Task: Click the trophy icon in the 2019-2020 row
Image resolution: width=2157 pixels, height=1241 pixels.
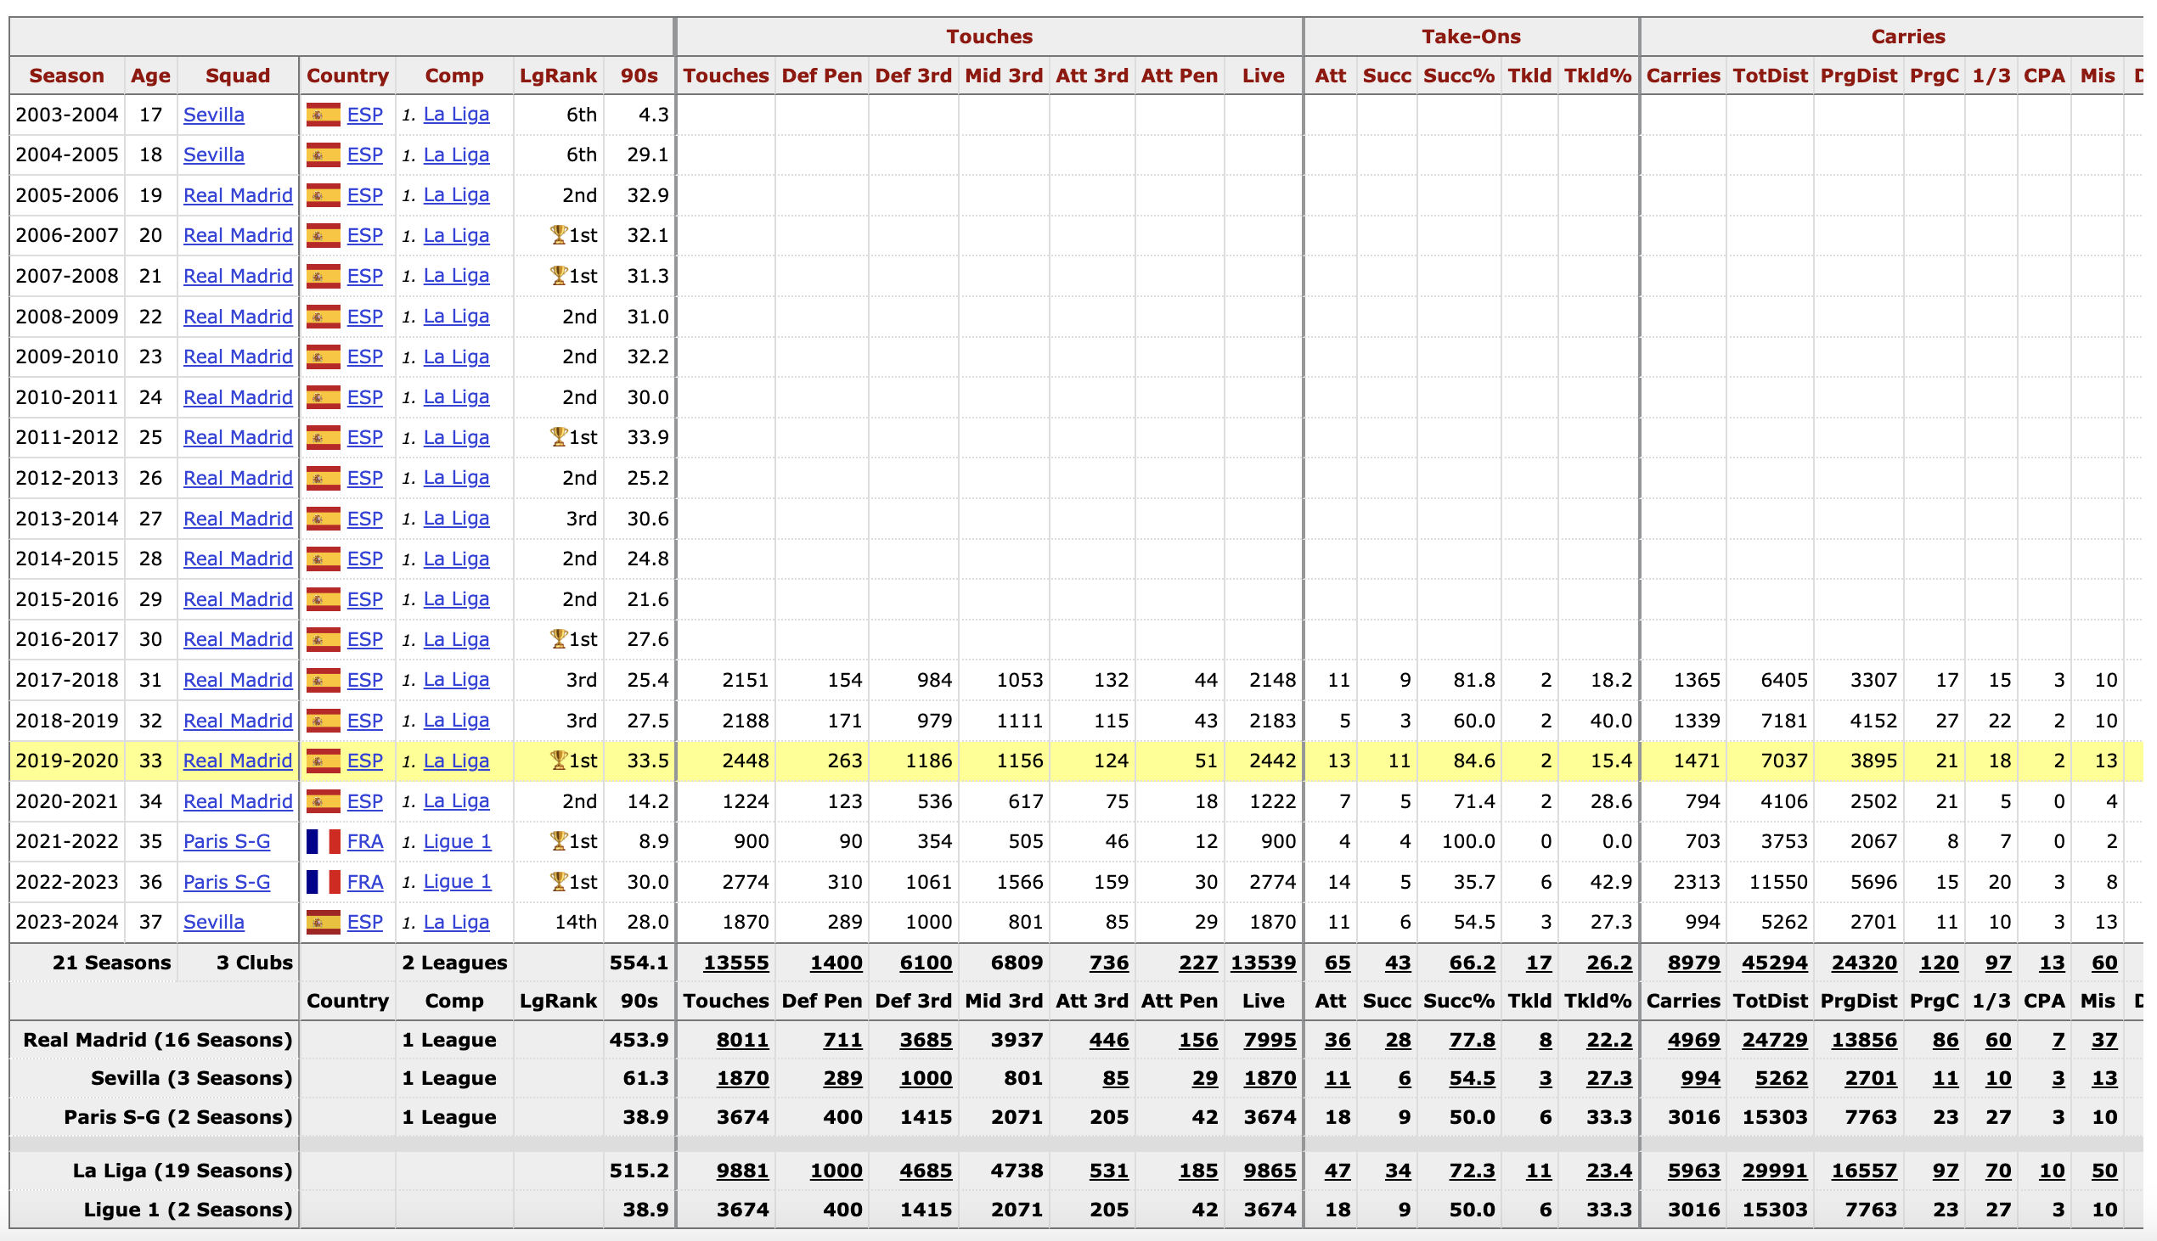Action: pos(559,761)
